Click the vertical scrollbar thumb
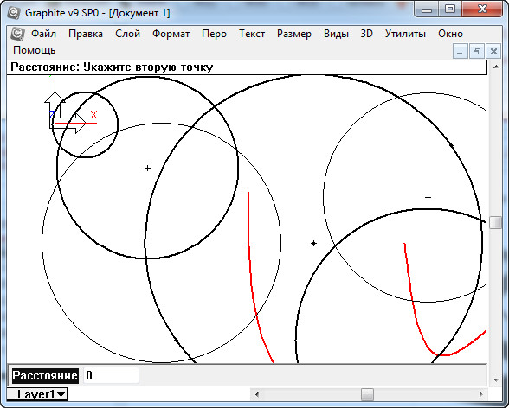This screenshot has width=509, height=408. 496,223
